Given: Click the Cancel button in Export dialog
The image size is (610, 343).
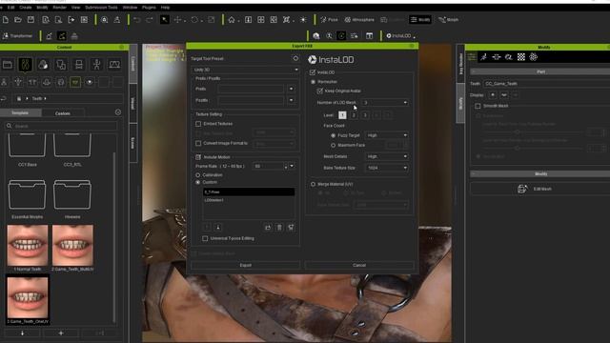Looking at the screenshot, I should [x=359, y=265].
